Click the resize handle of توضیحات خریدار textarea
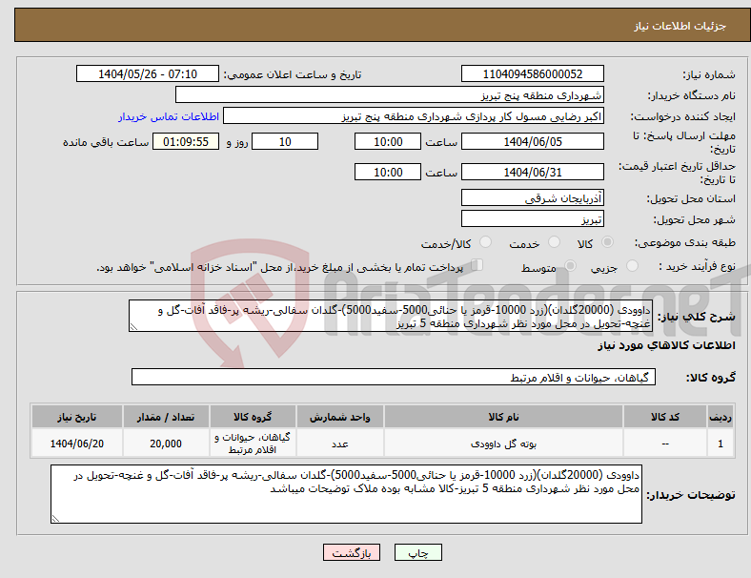The width and height of the screenshot is (751, 578). tap(55, 519)
